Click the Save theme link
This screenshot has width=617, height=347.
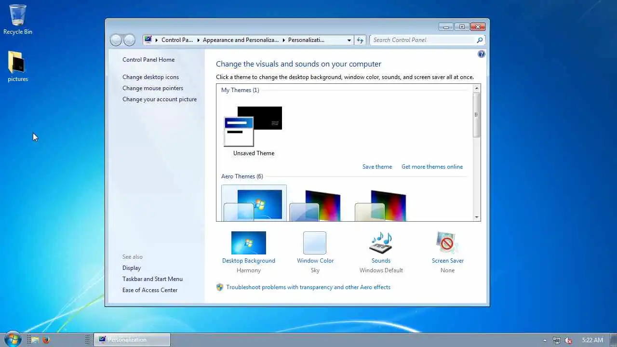[x=377, y=167]
